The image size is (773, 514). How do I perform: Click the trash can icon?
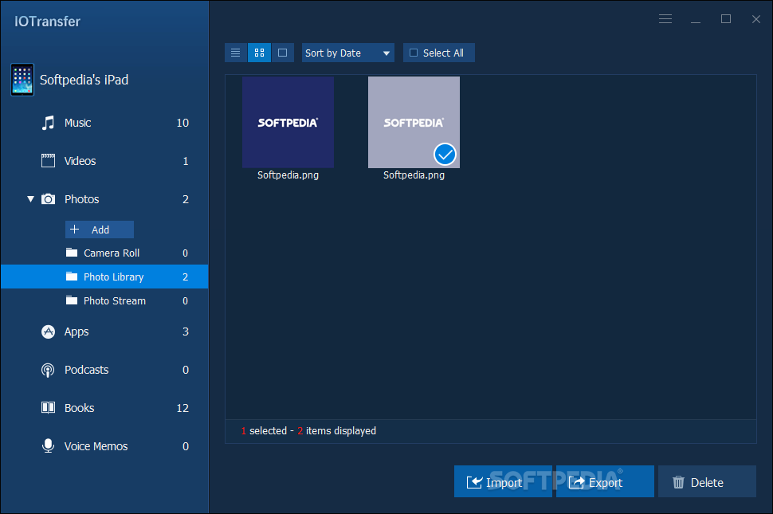pyautogui.click(x=678, y=482)
